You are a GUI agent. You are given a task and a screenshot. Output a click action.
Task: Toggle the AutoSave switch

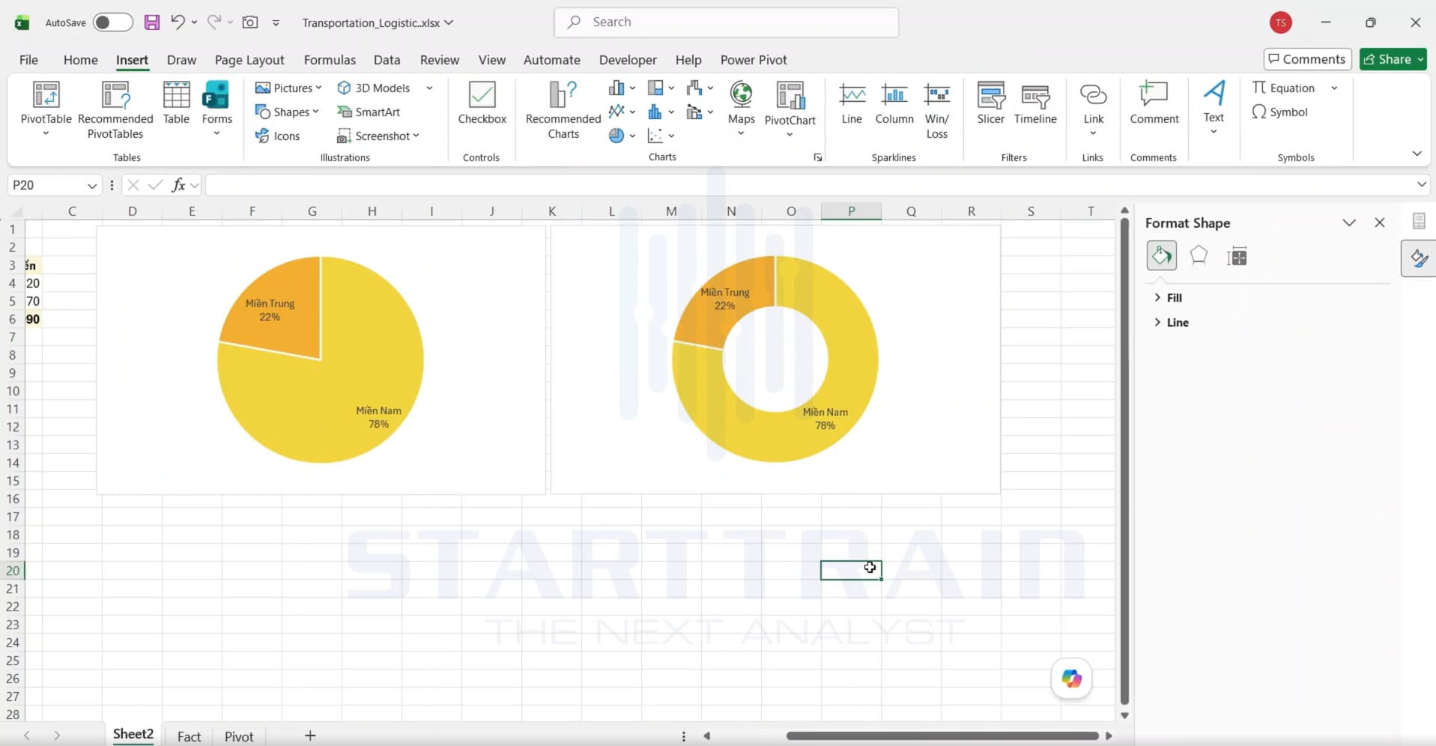112,22
